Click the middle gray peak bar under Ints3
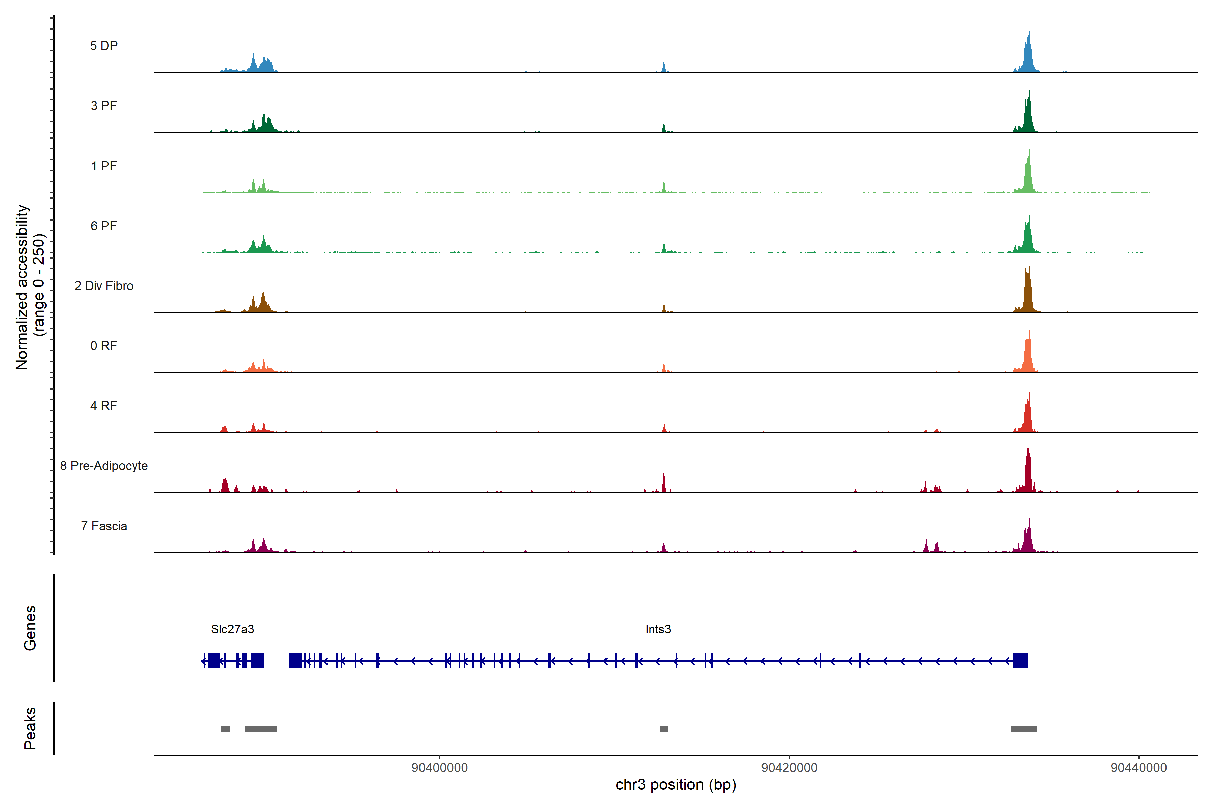The width and height of the screenshot is (1213, 808). [x=664, y=729]
